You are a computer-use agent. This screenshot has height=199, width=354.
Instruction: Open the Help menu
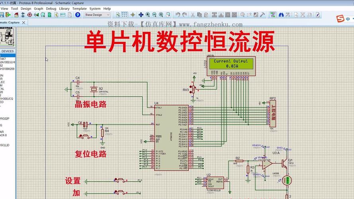pyautogui.click(x=107, y=9)
